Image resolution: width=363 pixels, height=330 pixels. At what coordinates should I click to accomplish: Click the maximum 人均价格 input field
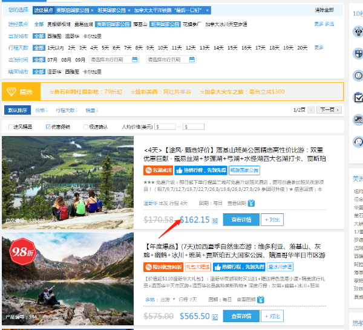(x=194, y=127)
